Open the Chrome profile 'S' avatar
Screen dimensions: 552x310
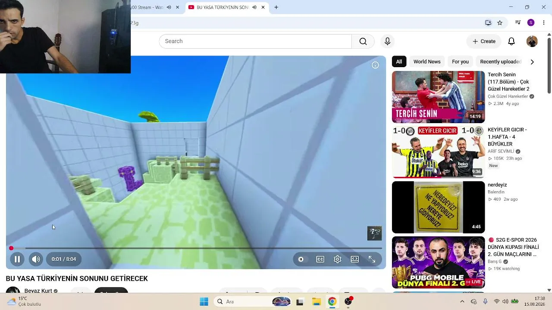click(531, 23)
